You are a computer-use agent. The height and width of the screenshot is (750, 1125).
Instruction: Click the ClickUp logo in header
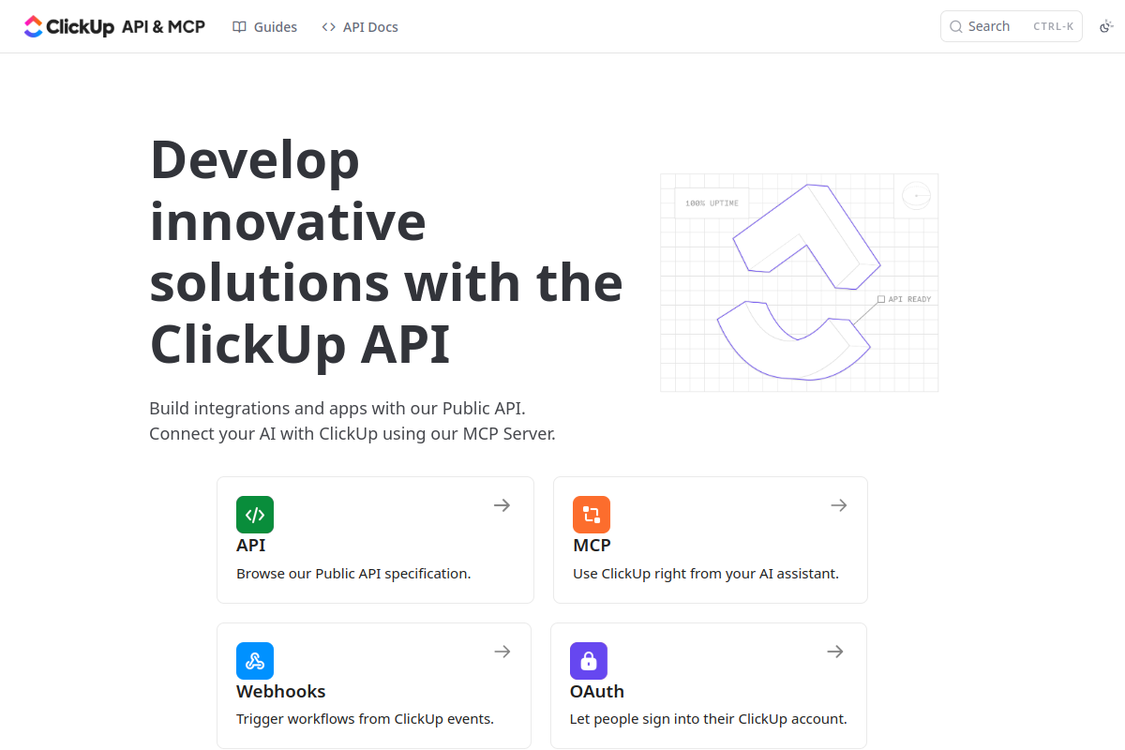tap(69, 26)
